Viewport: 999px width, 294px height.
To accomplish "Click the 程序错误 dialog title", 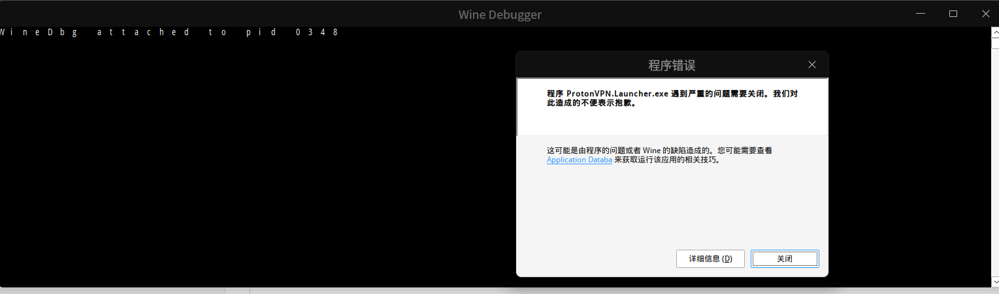I will tap(672, 65).
